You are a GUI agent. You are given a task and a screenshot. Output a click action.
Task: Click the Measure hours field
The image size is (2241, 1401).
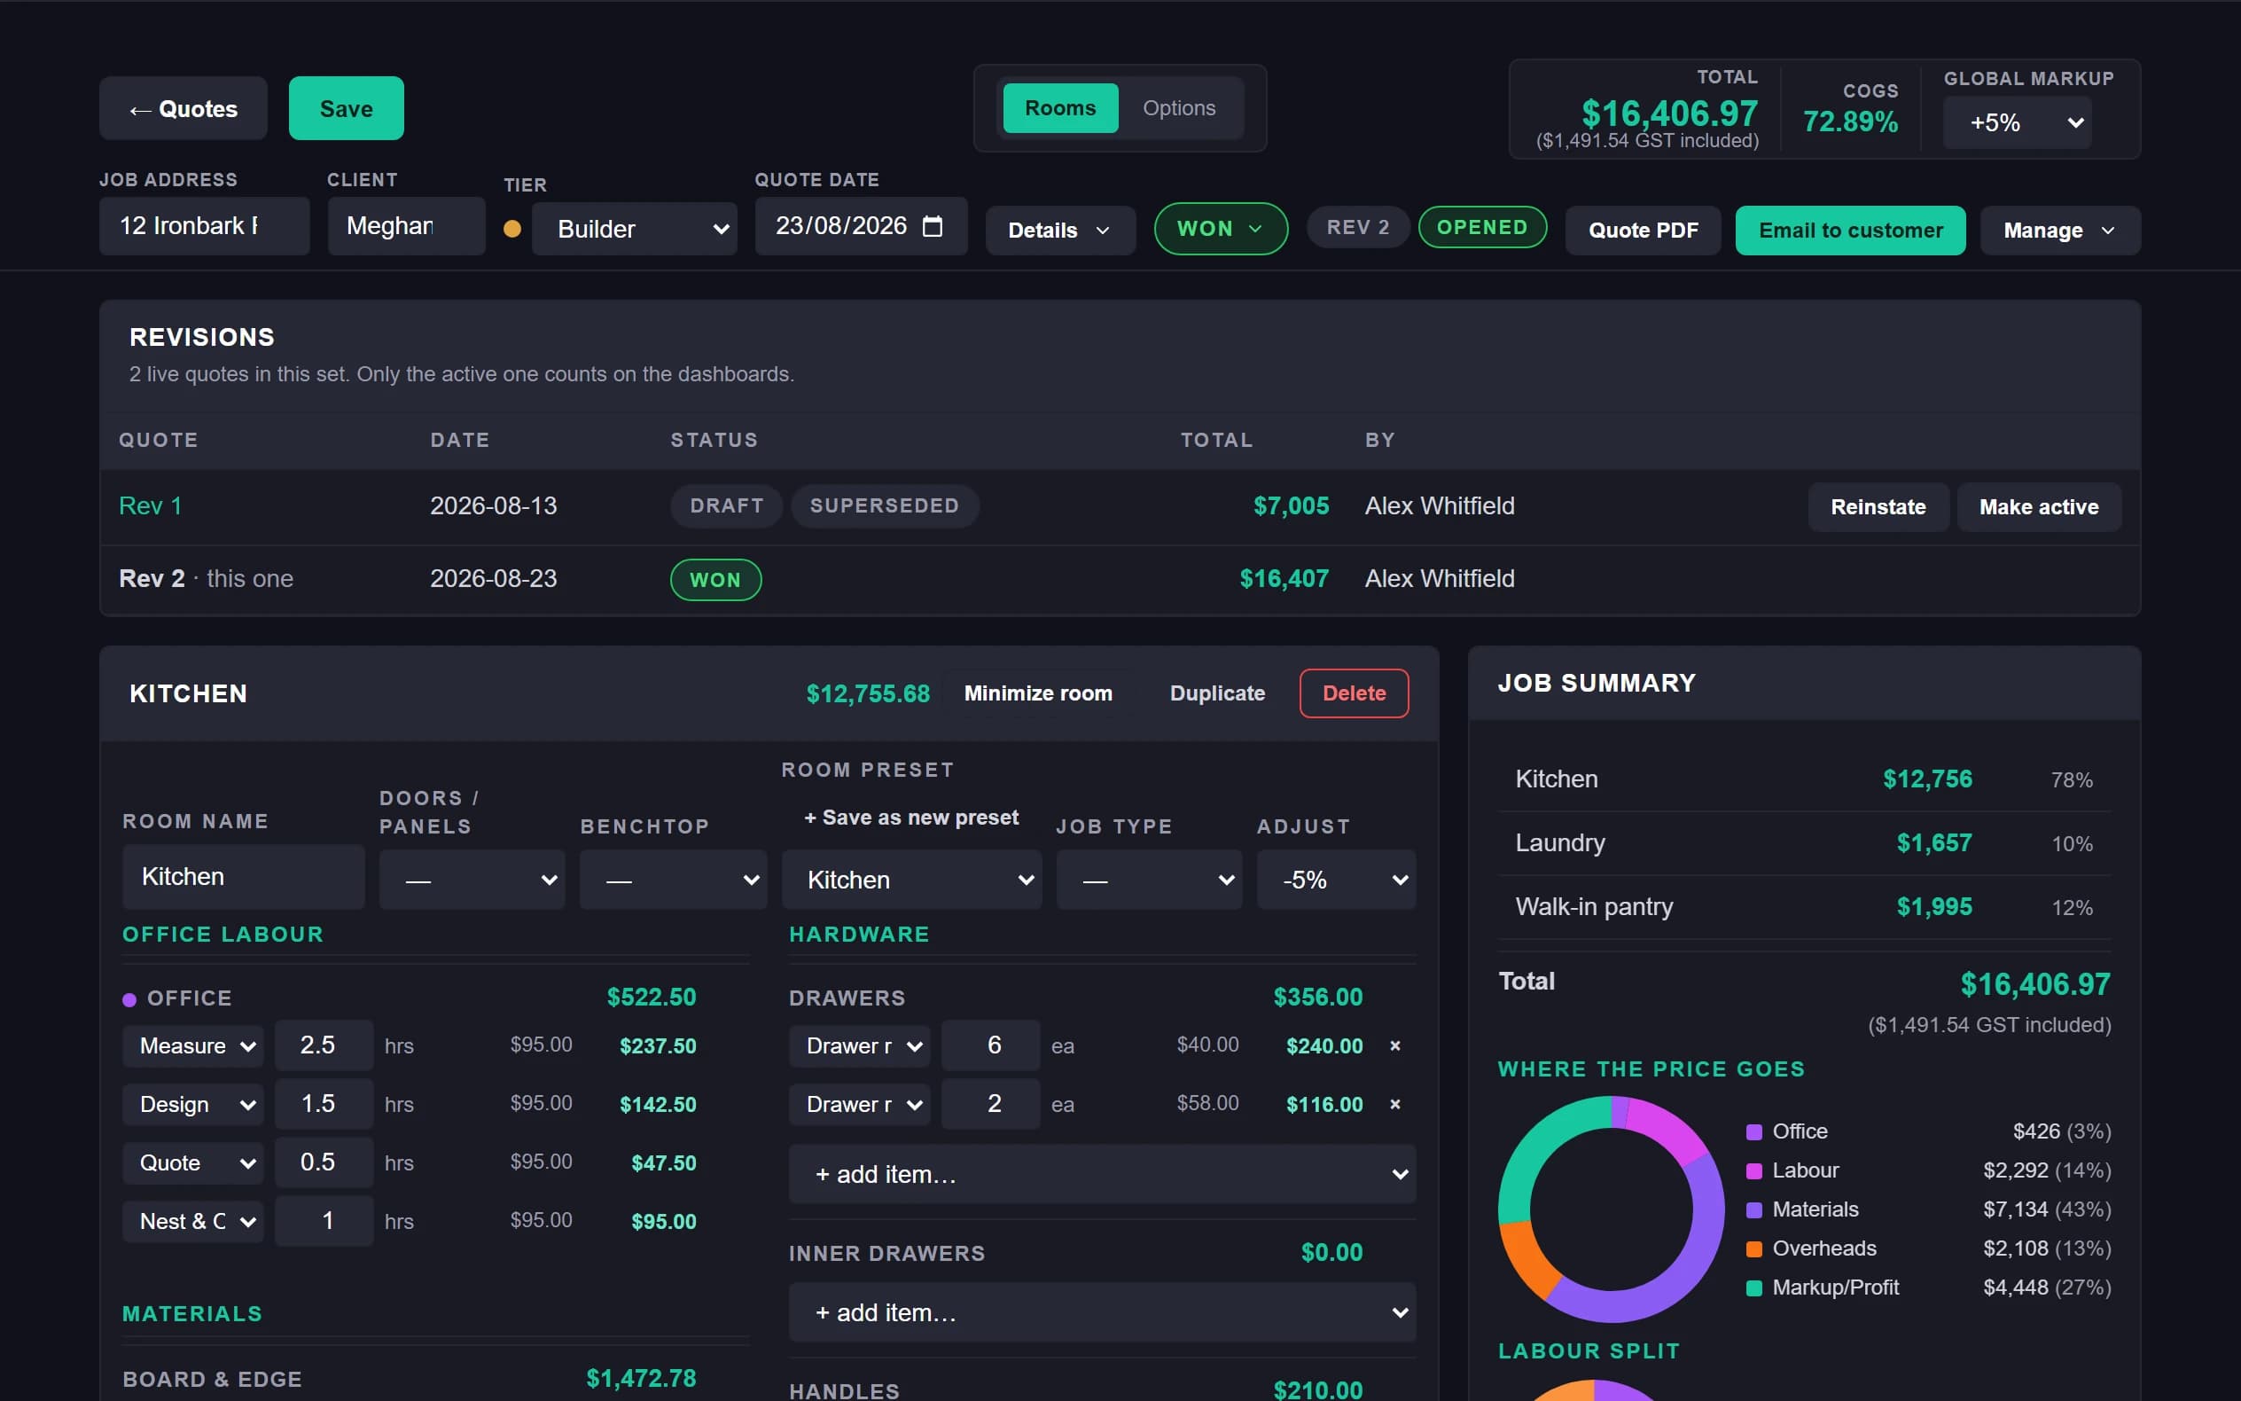[324, 1045]
